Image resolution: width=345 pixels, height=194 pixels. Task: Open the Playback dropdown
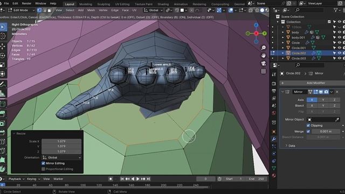click(16, 179)
